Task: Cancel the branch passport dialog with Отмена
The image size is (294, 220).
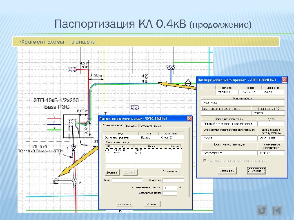Action: click(x=152, y=204)
